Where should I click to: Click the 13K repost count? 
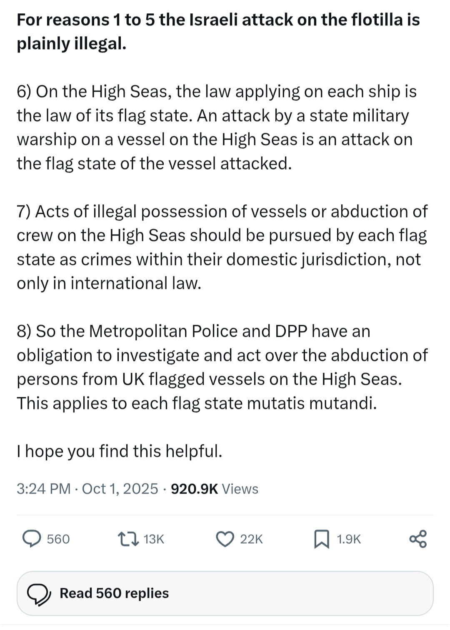[x=154, y=539]
